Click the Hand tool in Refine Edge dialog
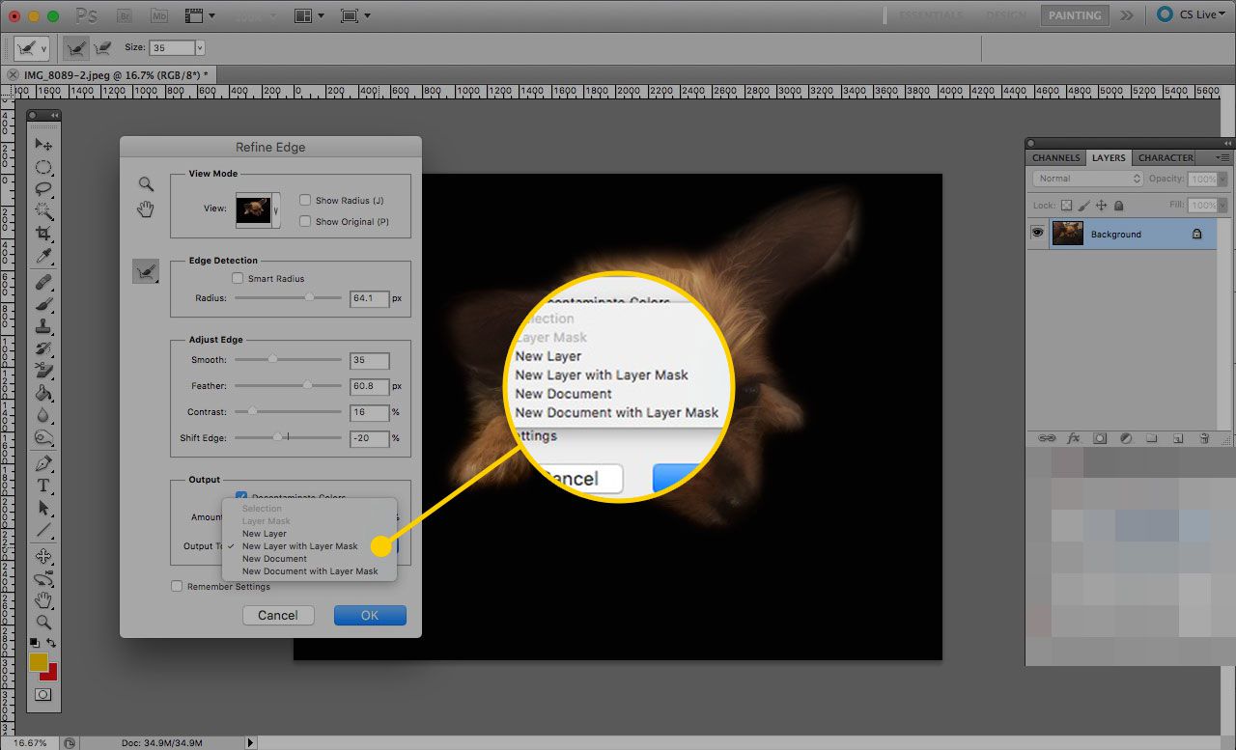The height and width of the screenshot is (750, 1236). (145, 208)
